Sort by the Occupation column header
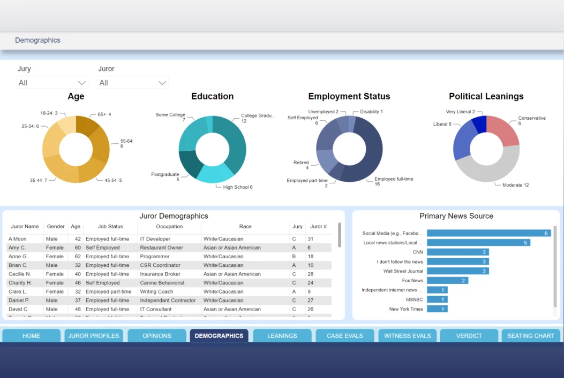564x378 pixels. point(169,227)
